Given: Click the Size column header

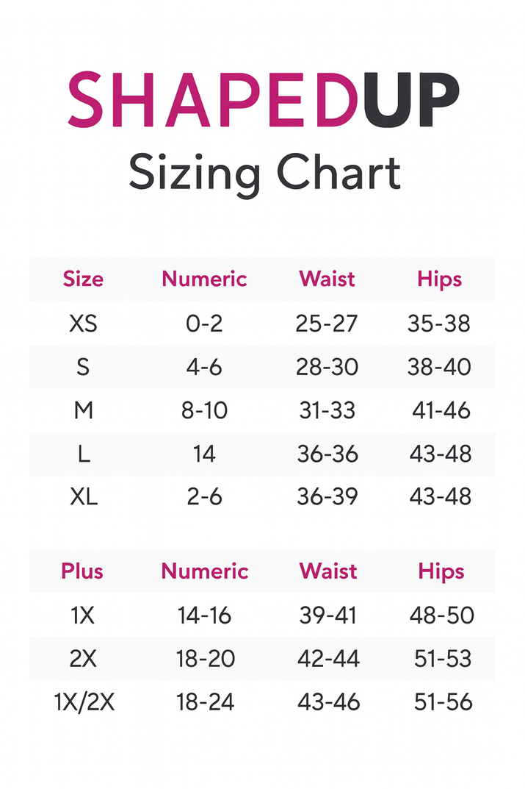Looking at the screenshot, I should pyautogui.click(x=83, y=279).
